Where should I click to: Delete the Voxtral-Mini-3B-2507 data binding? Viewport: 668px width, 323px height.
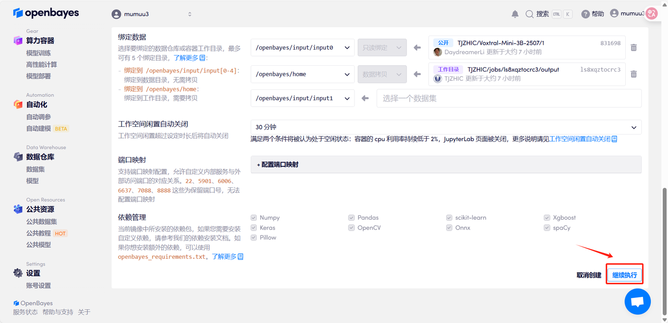point(634,47)
